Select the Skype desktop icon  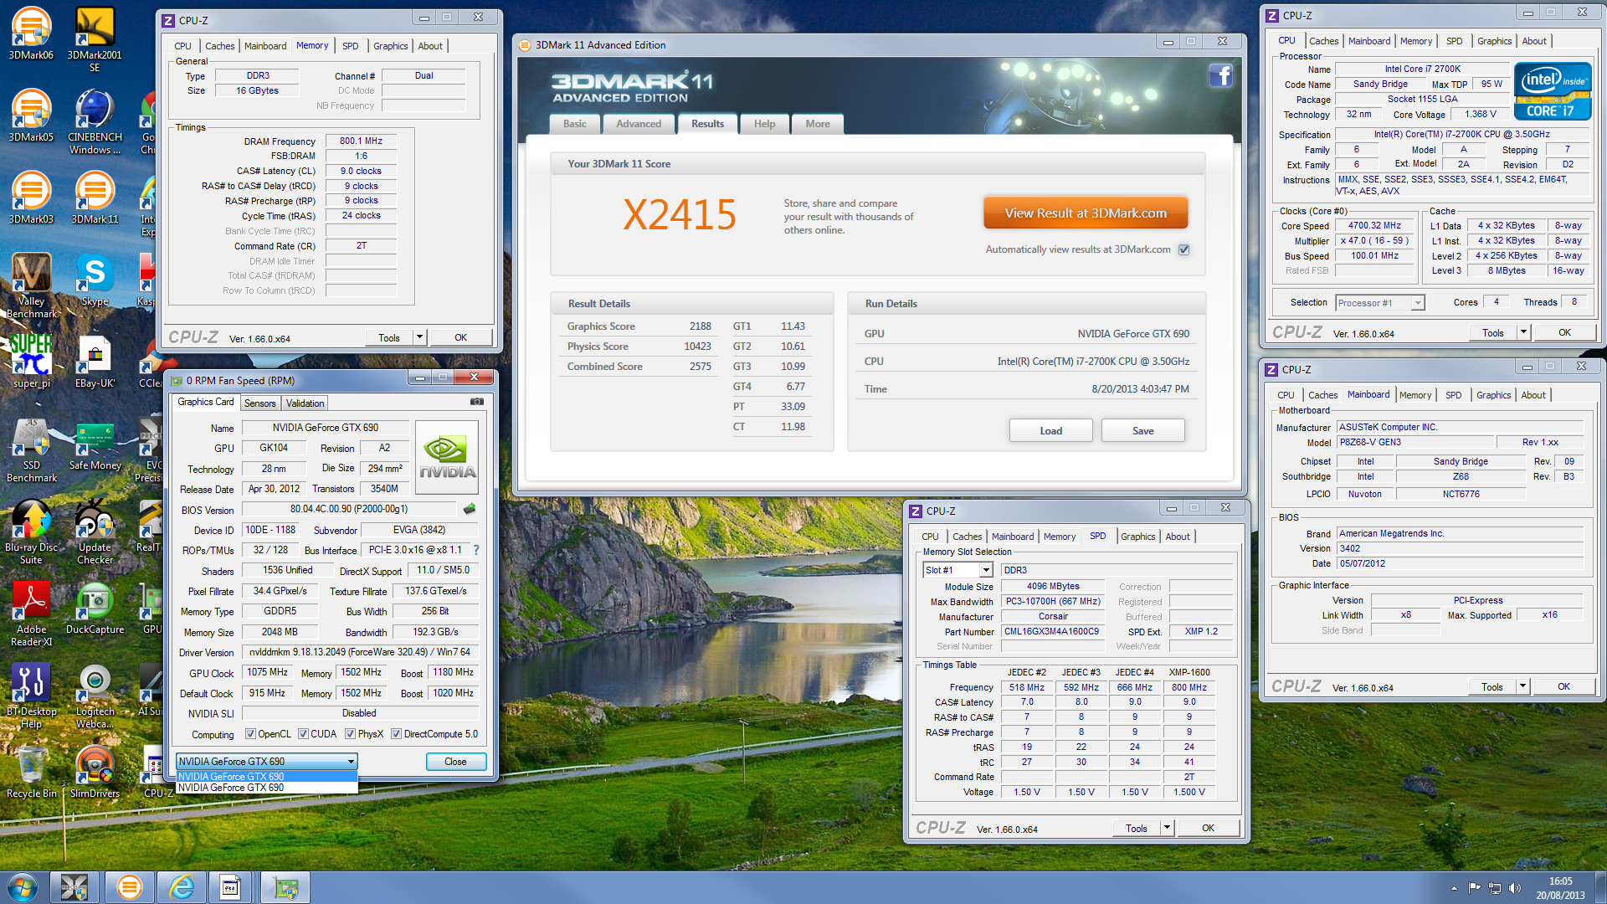[x=95, y=280]
